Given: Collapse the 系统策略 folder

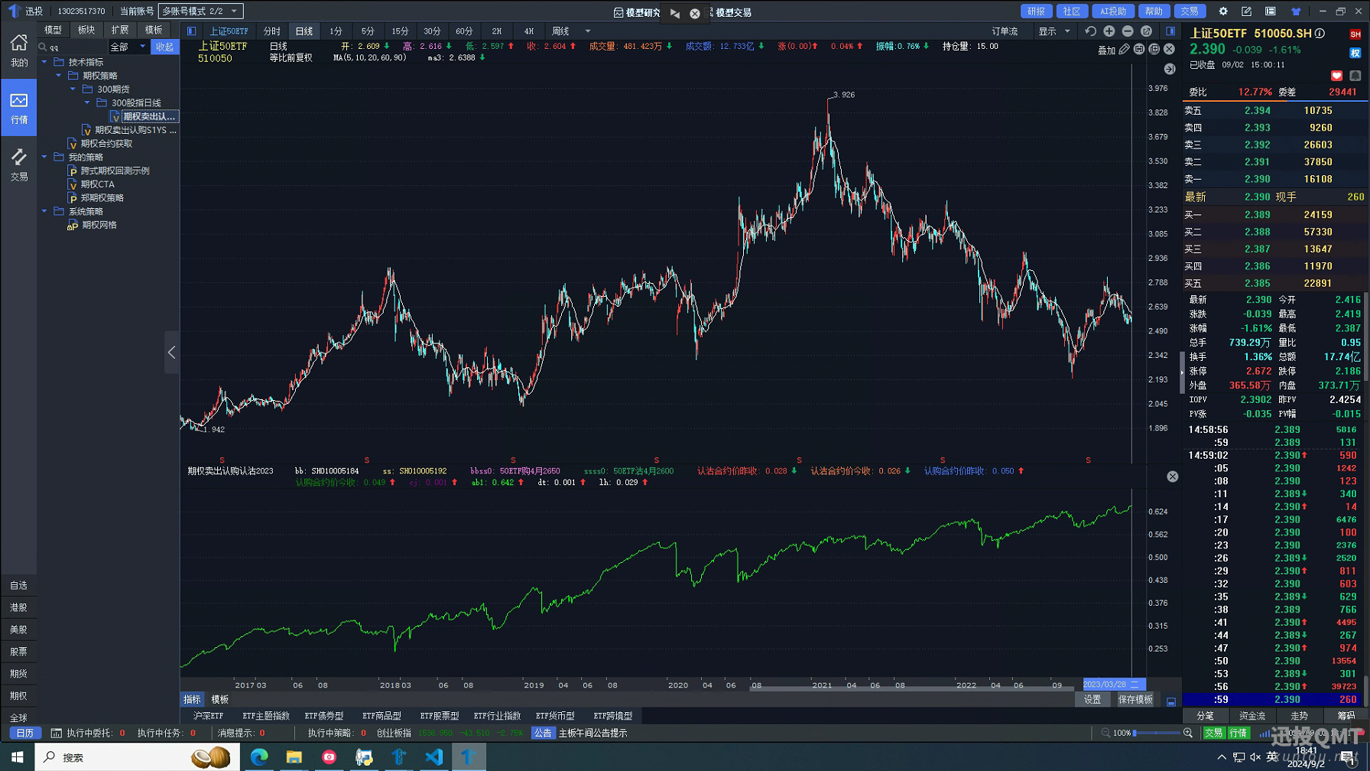Looking at the screenshot, I should click(44, 211).
